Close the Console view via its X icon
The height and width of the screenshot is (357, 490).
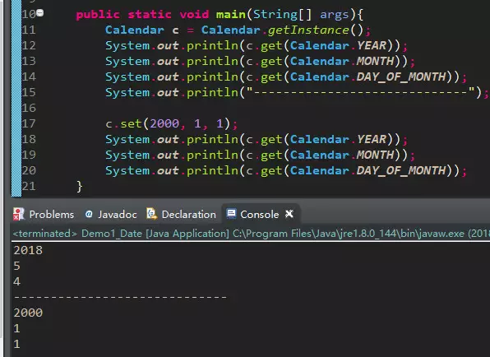[x=289, y=214]
